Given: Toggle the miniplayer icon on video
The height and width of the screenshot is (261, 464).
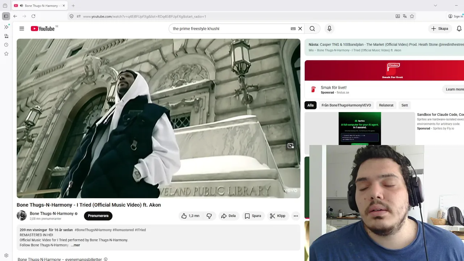Looking at the screenshot, I should tap(291, 146).
